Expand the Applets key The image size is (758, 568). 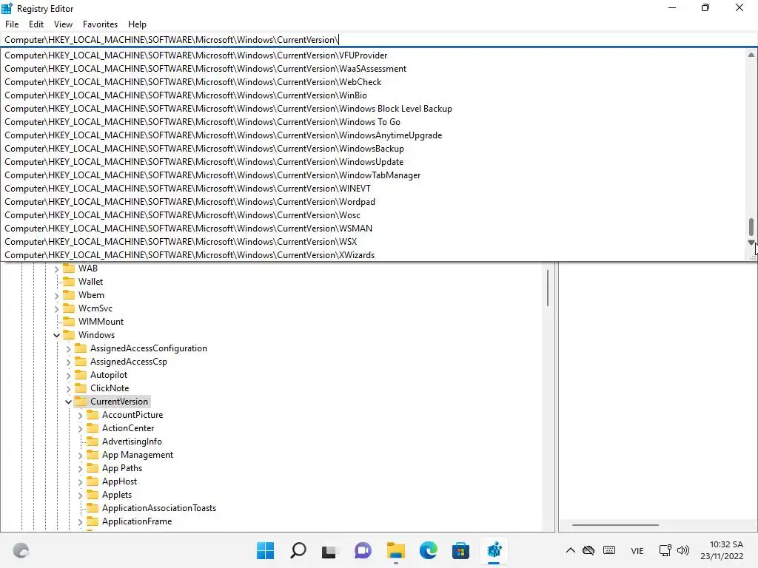pyautogui.click(x=80, y=495)
